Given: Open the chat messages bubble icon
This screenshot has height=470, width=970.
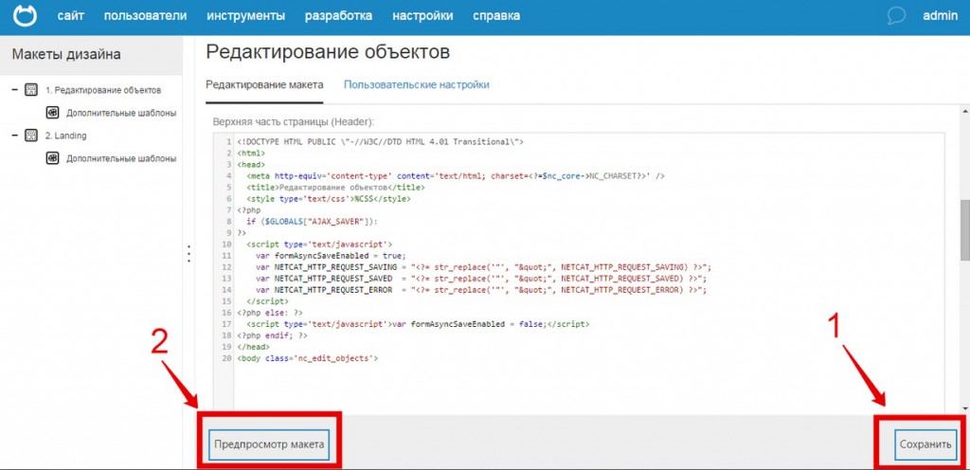Looking at the screenshot, I should click(x=896, y=16).
